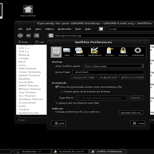Image resolution: width=154 pixels, height=154 pixels.
Task: Go back with browser back arrow
Action: 28,35
